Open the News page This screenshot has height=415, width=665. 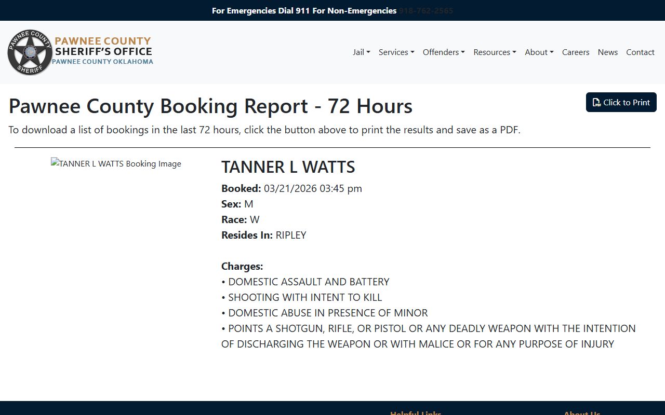pyautogui.click(x=608, y=52)
